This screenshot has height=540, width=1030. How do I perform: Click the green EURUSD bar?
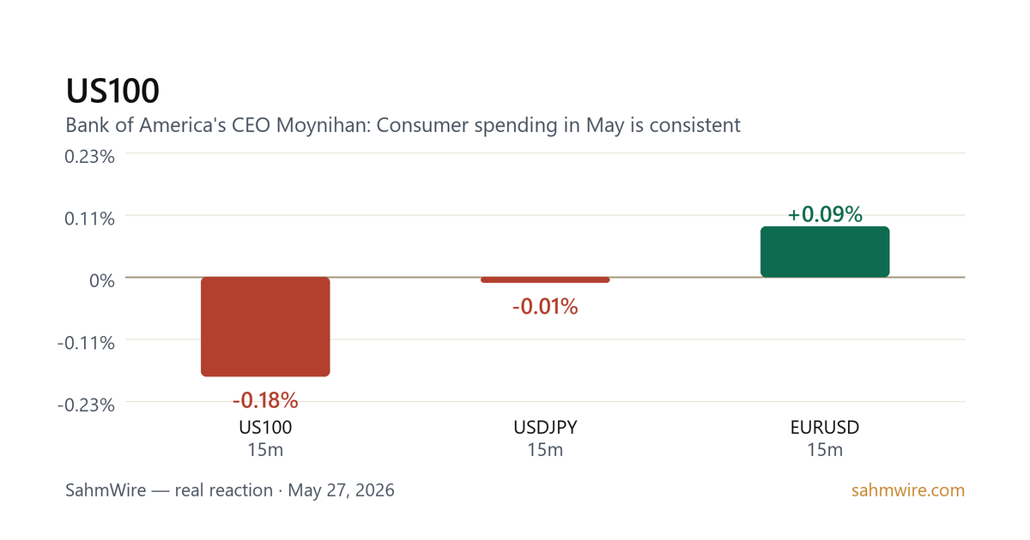pos(825,252)
